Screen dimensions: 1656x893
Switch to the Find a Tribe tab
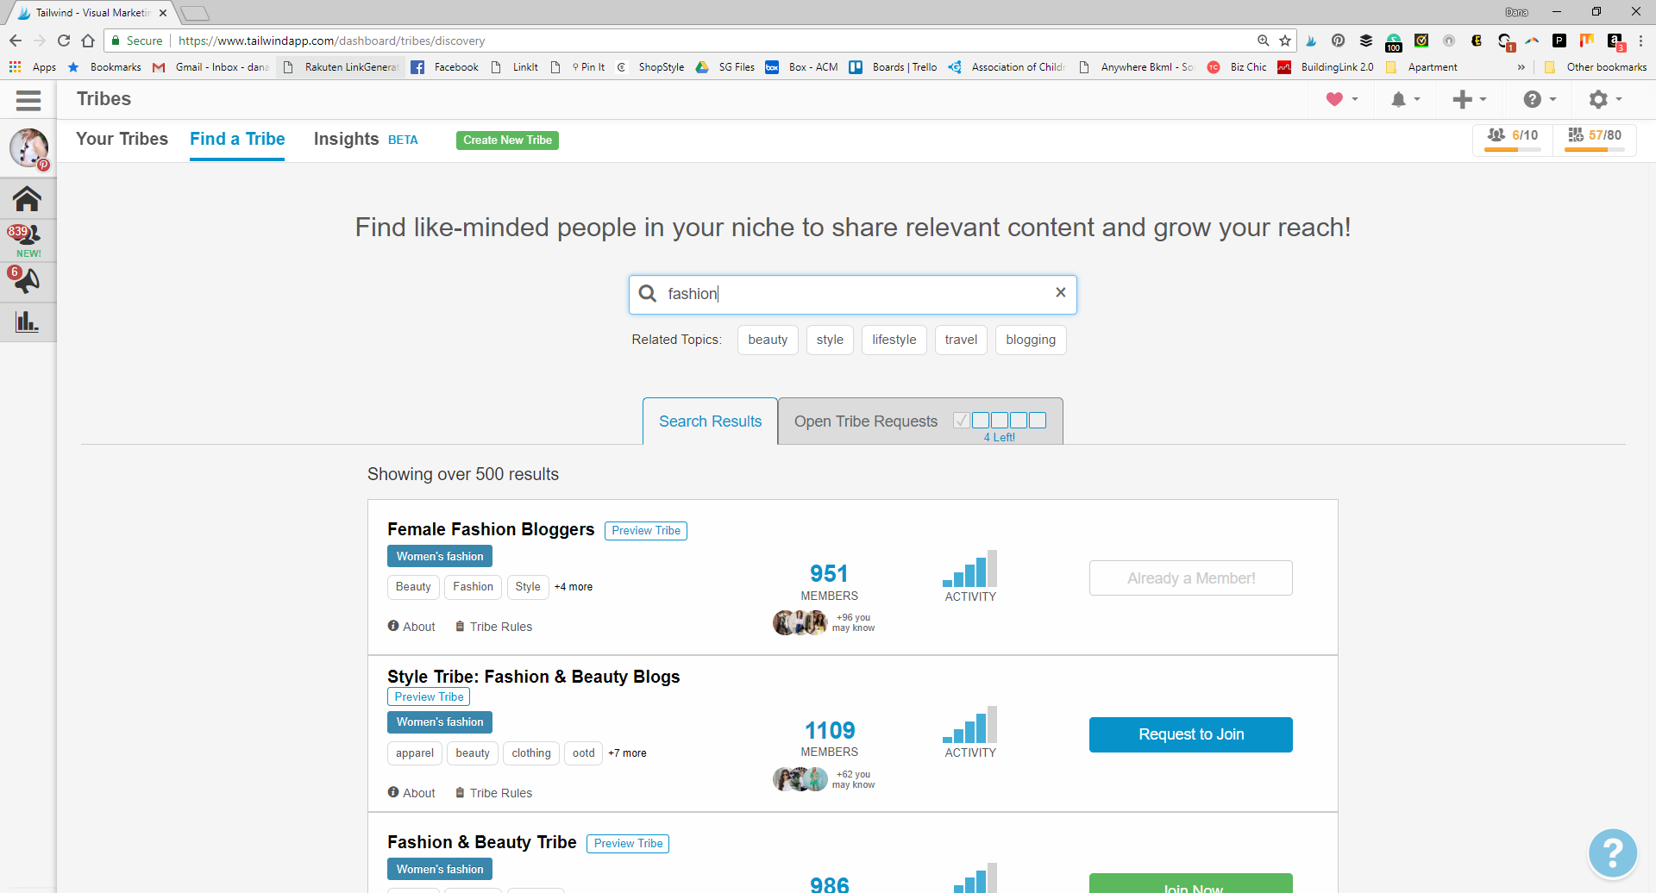point(237,139)
